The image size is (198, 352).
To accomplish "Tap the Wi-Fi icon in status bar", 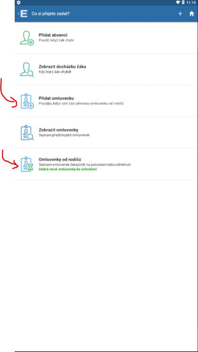I will [178, 2].
